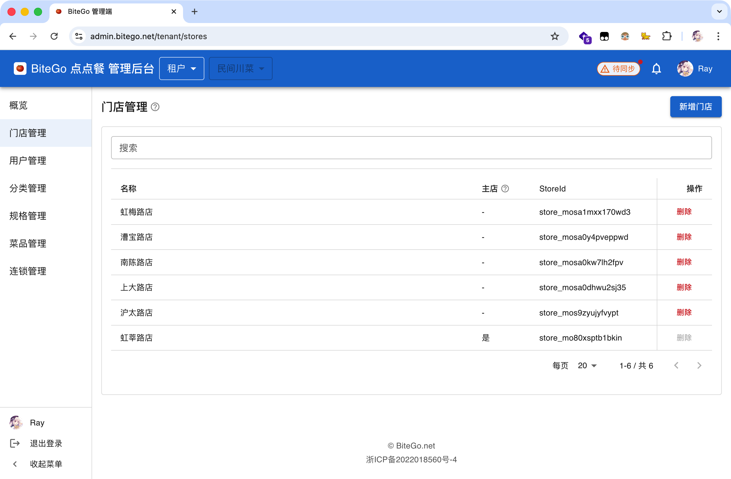Open 分类管理 in sidebar
Image resolution: width=731 pixels, height=479 pixels.
[x=46, y=188]
